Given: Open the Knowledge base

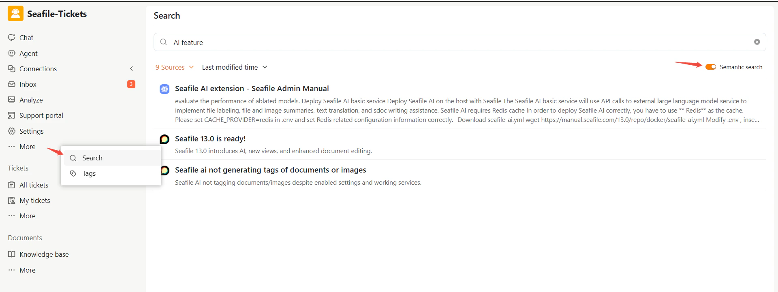Looking at the screenshot, I should click(44, 254).
